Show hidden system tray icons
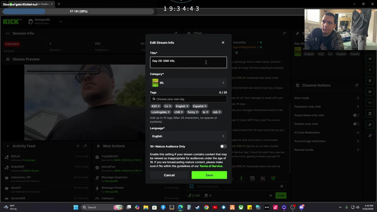The width and height of the screenshot is (377, 212). tap(340, 207)
